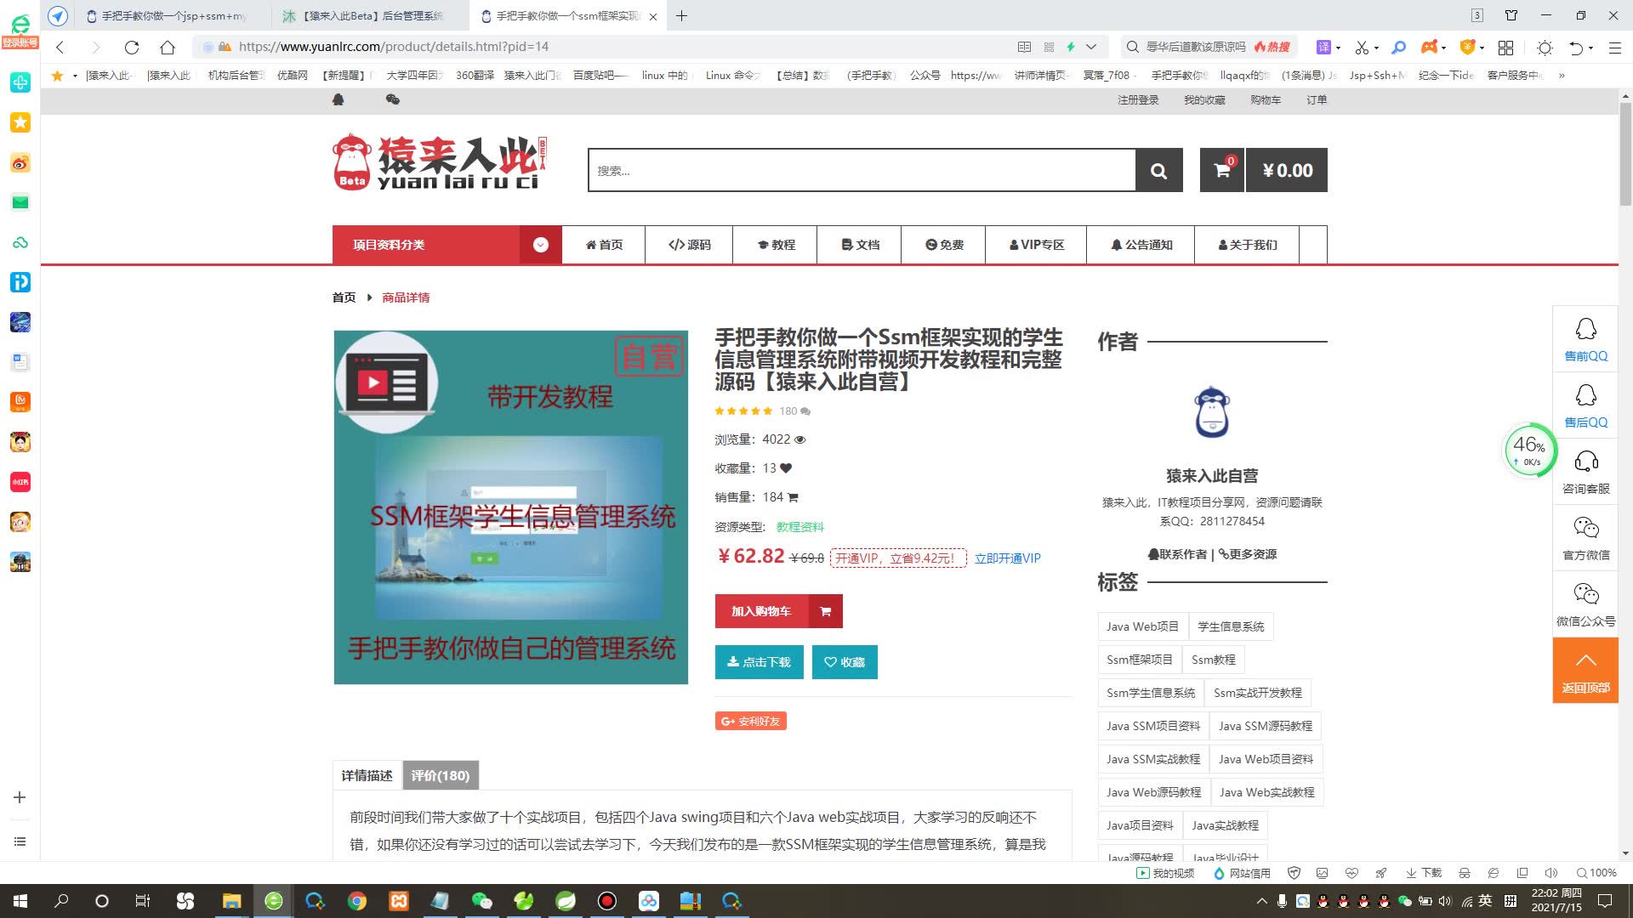
Task: Open the shopping cart icon
Action: (x=1222, y=171)
